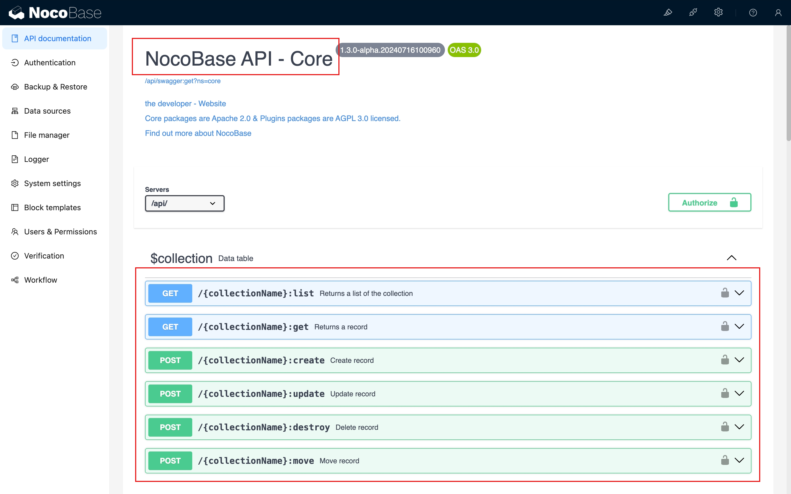Open the Find out more about NocoBase link

[x=198, y=133]
